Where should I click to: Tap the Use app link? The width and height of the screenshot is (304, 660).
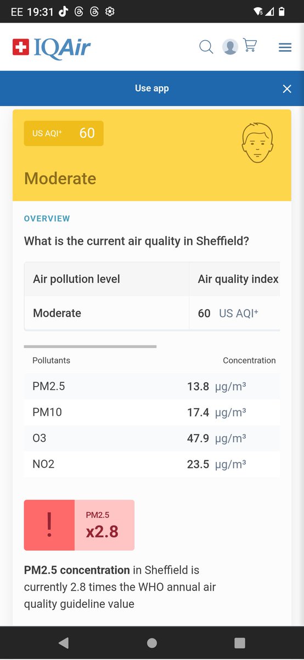152,89
